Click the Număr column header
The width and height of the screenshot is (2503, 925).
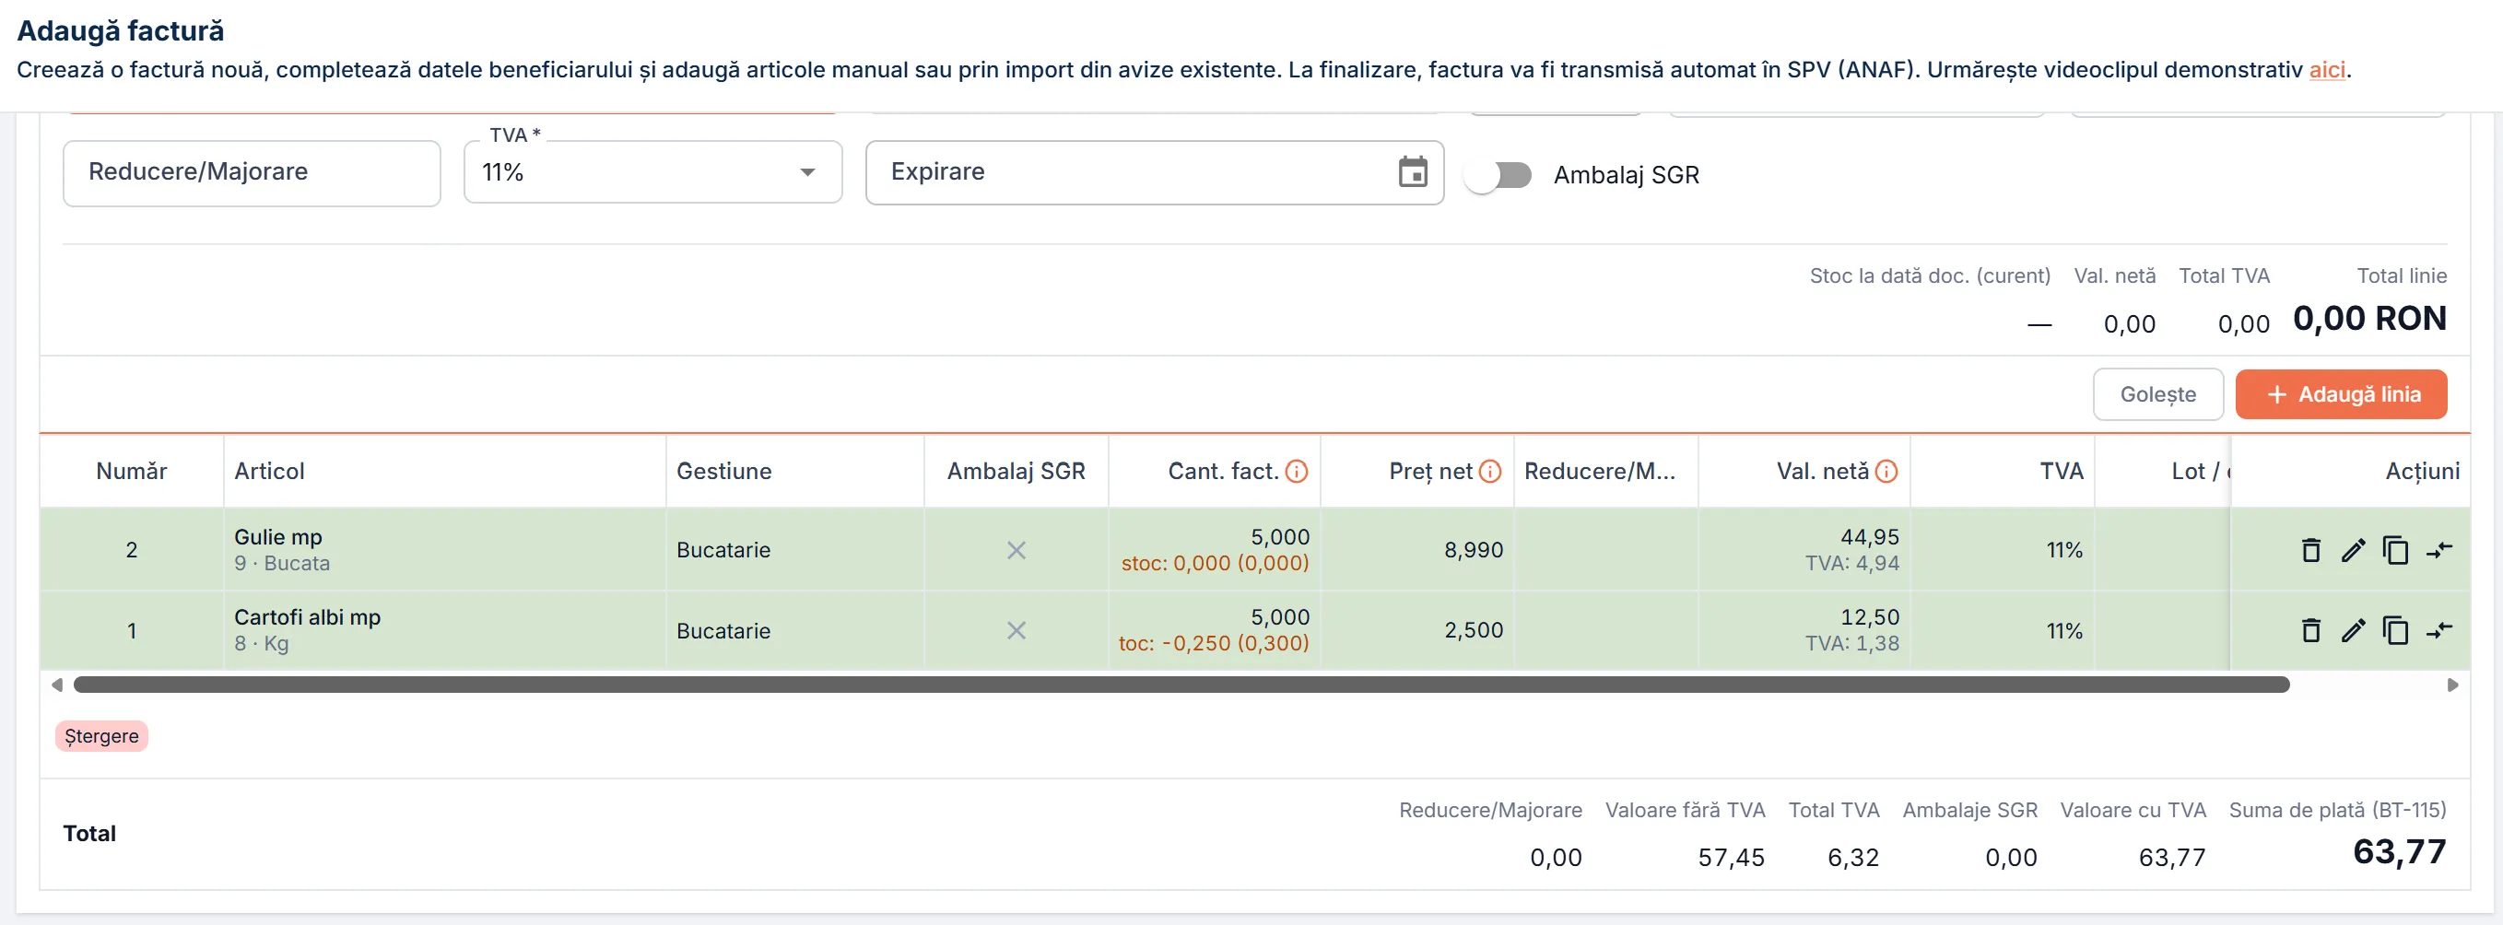coord(131,471)
